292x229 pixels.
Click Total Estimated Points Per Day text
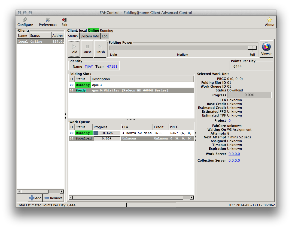[46, 205]
